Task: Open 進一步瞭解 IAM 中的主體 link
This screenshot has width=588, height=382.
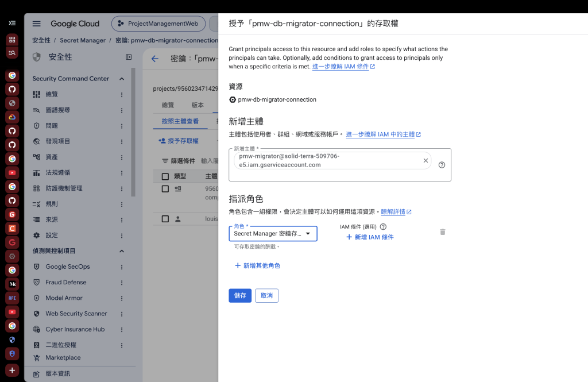Action: click(x=383, y=134)
